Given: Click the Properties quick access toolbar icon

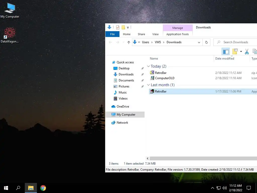Looking at the screenshot, I should [117, 27].
